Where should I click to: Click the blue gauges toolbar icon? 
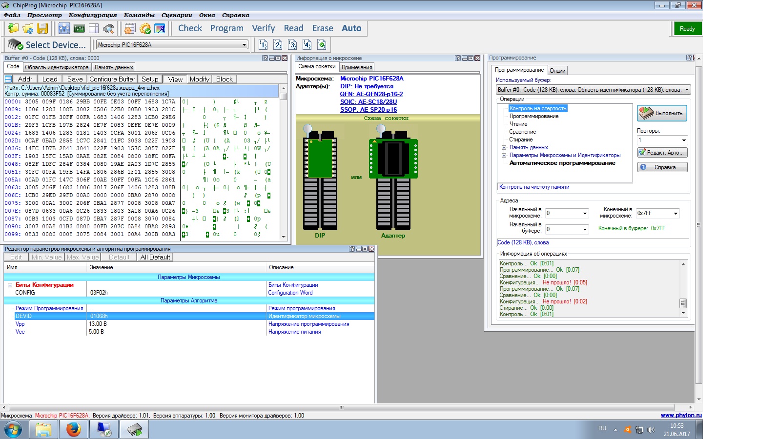[64, 28]
